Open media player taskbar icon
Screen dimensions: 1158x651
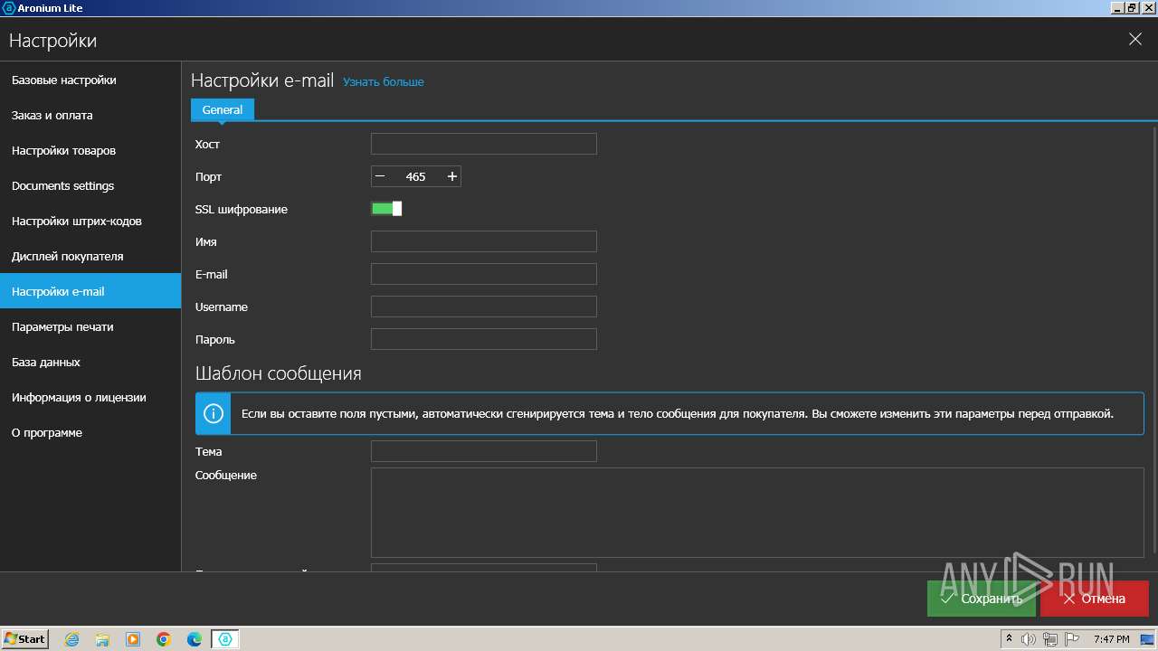pyautogui.click(x=133, y=639)
